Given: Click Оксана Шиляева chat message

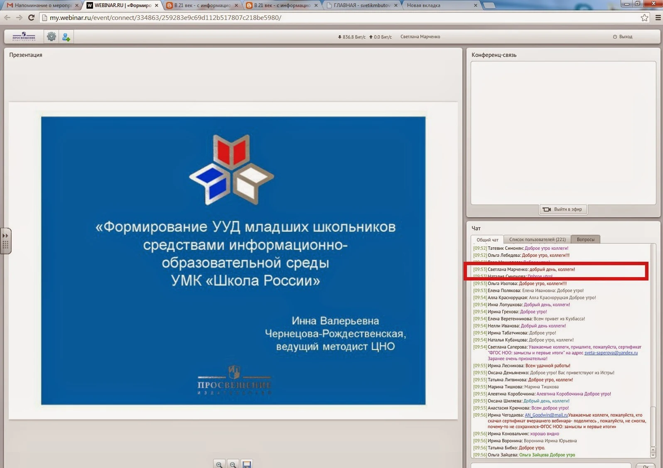Looking at the screenshot, I should pyautogui.click(x=521, y=401).
